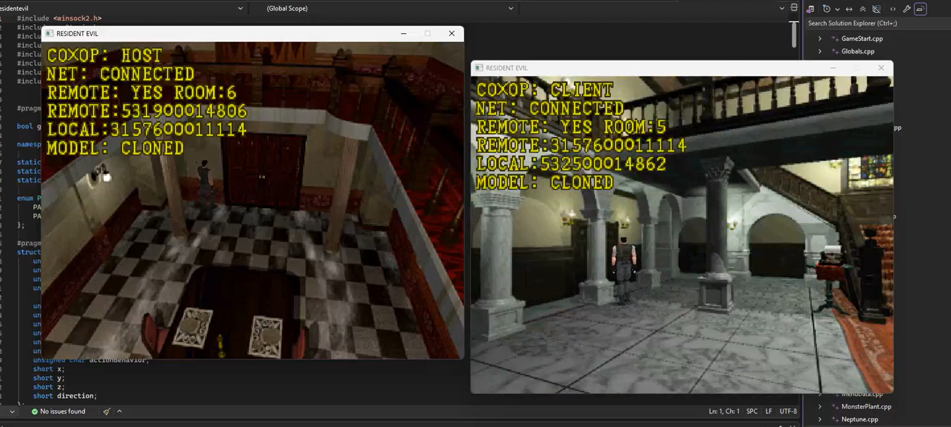Screen dimensions: 951x427
Task: Click 'LOCAL:3157600011114' text in host window
Action: 147,130
